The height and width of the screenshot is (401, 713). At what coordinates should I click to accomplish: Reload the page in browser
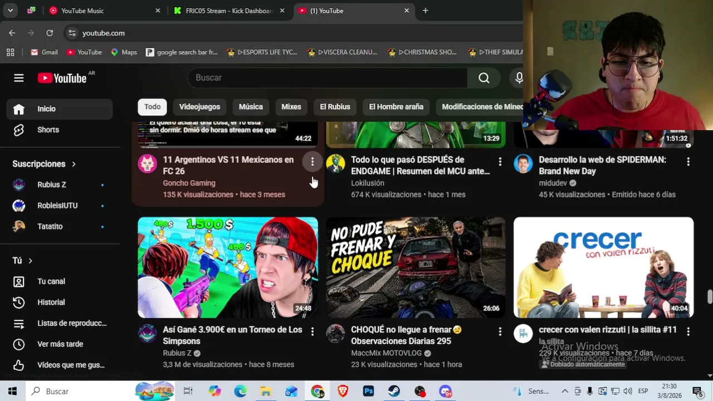[50, 33]
